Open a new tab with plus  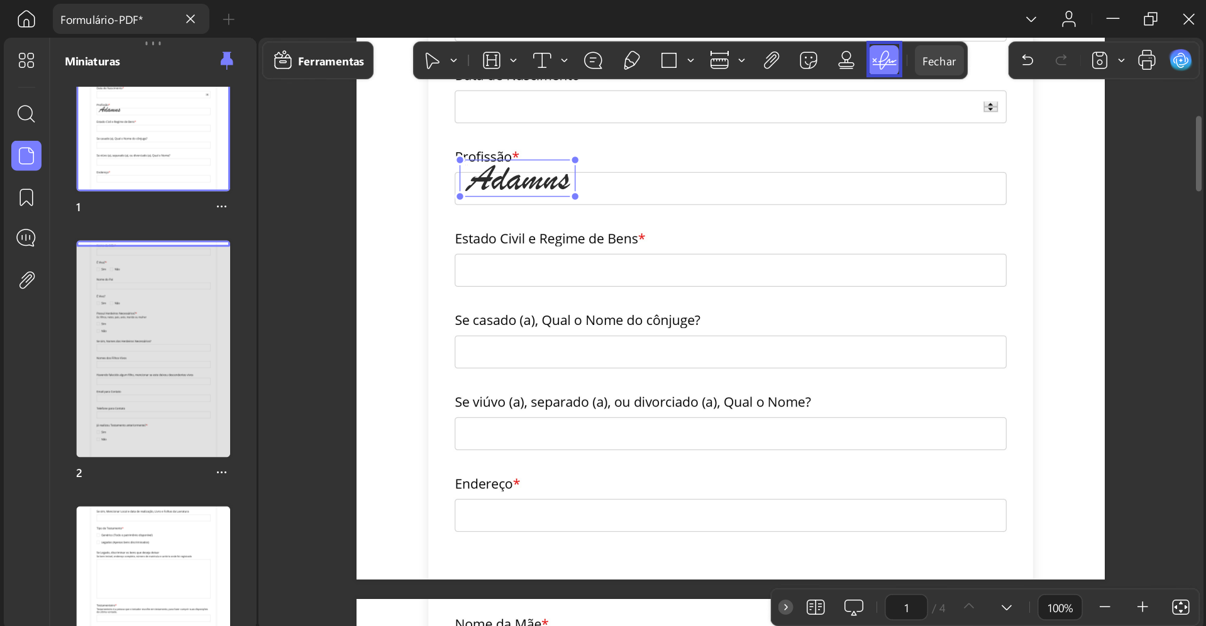[x=229, y=19]
